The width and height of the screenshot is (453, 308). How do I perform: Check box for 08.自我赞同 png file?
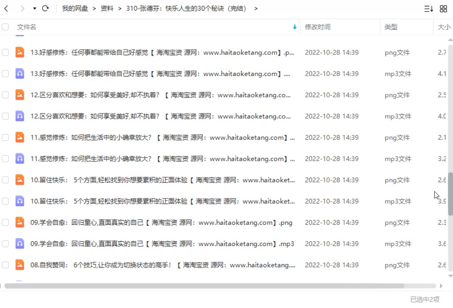(5, 265)
